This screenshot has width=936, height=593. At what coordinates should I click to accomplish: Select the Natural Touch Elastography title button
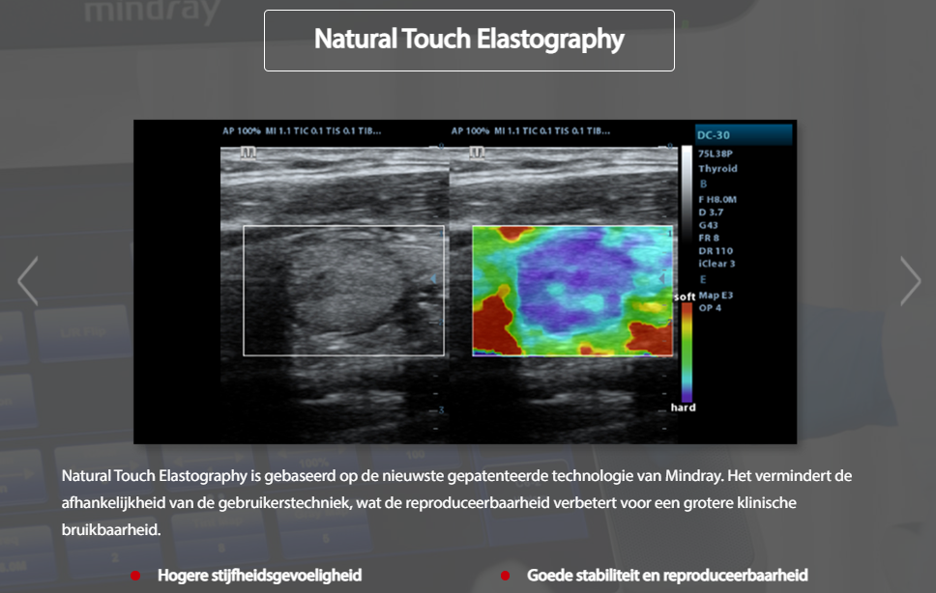469,40
